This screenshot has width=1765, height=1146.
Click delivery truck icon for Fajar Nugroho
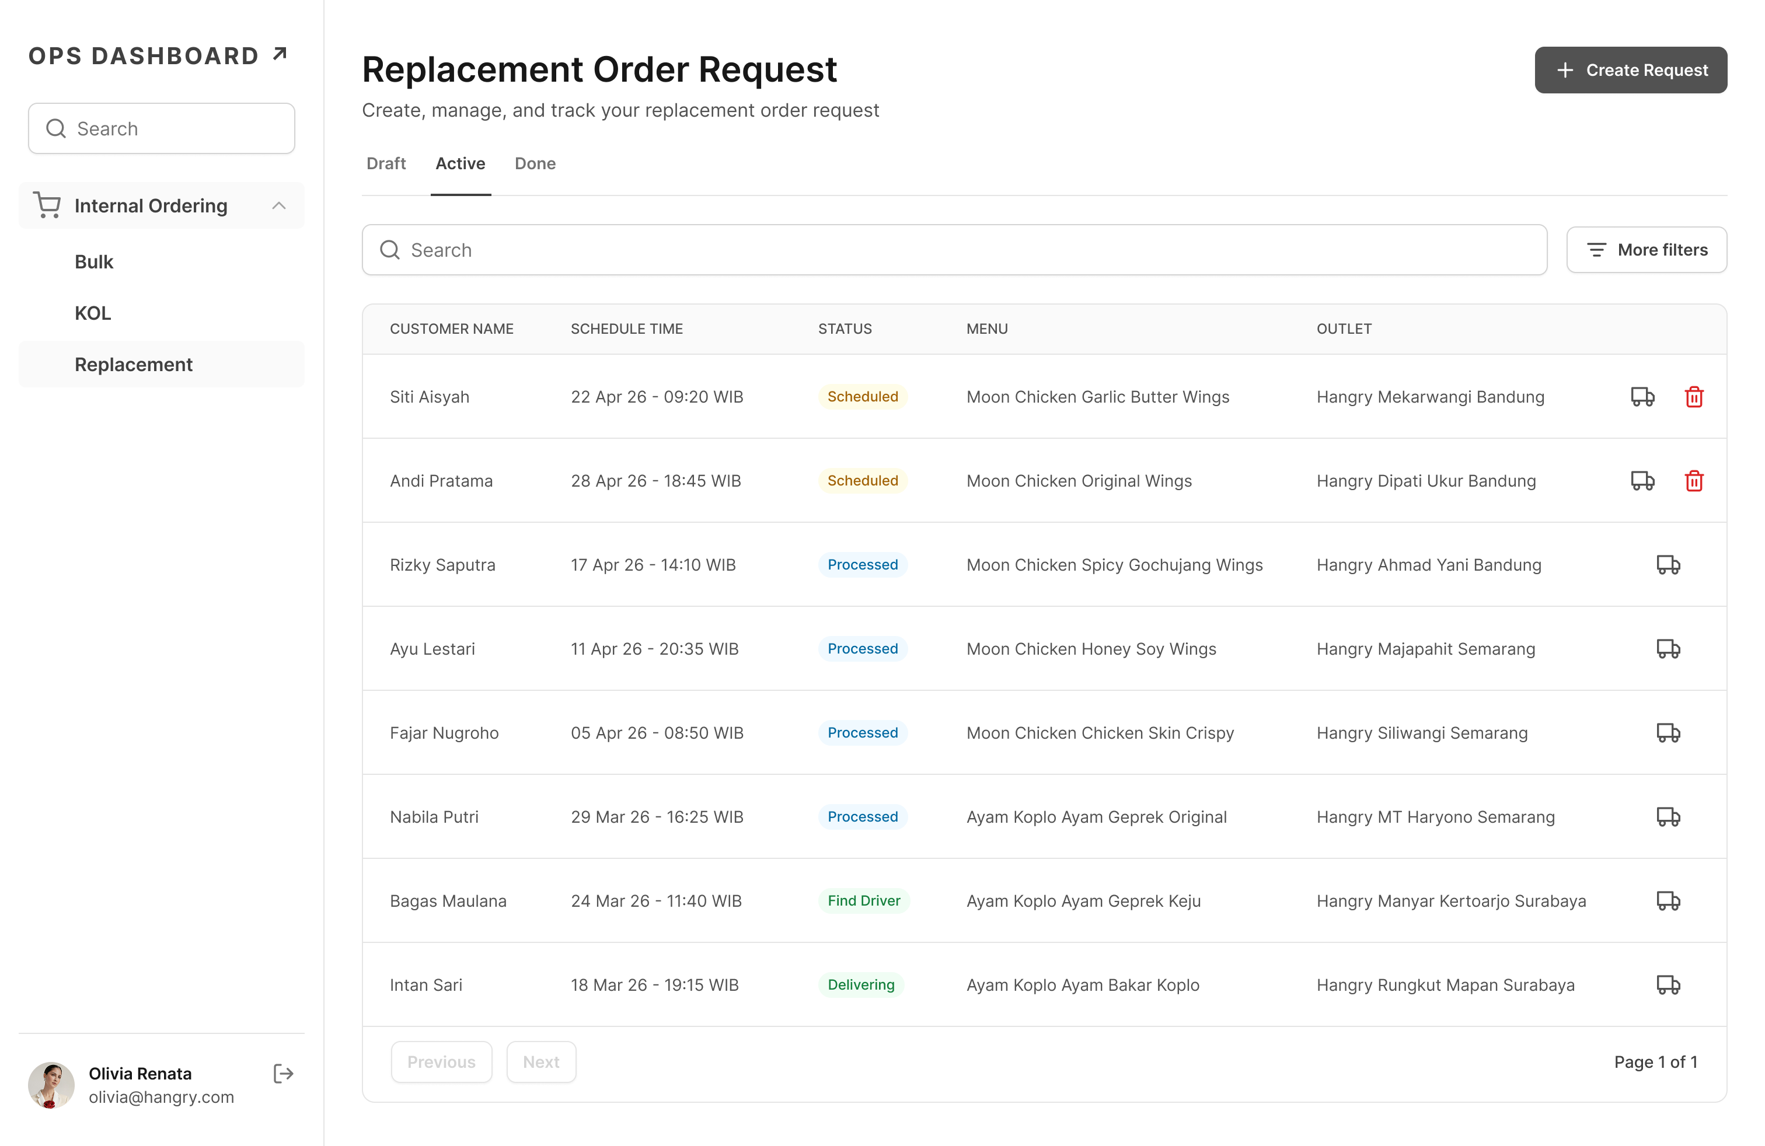(1669, 733)
